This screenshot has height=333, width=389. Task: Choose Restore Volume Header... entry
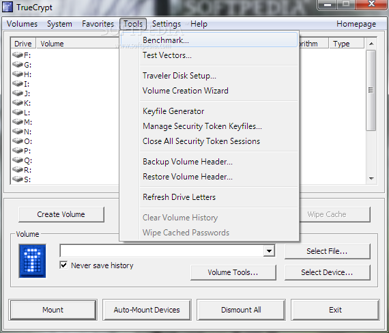[209, 177]
